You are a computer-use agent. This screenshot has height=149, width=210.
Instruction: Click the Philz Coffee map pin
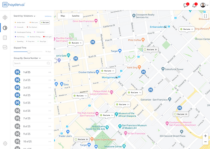click(x=143, y=40)
